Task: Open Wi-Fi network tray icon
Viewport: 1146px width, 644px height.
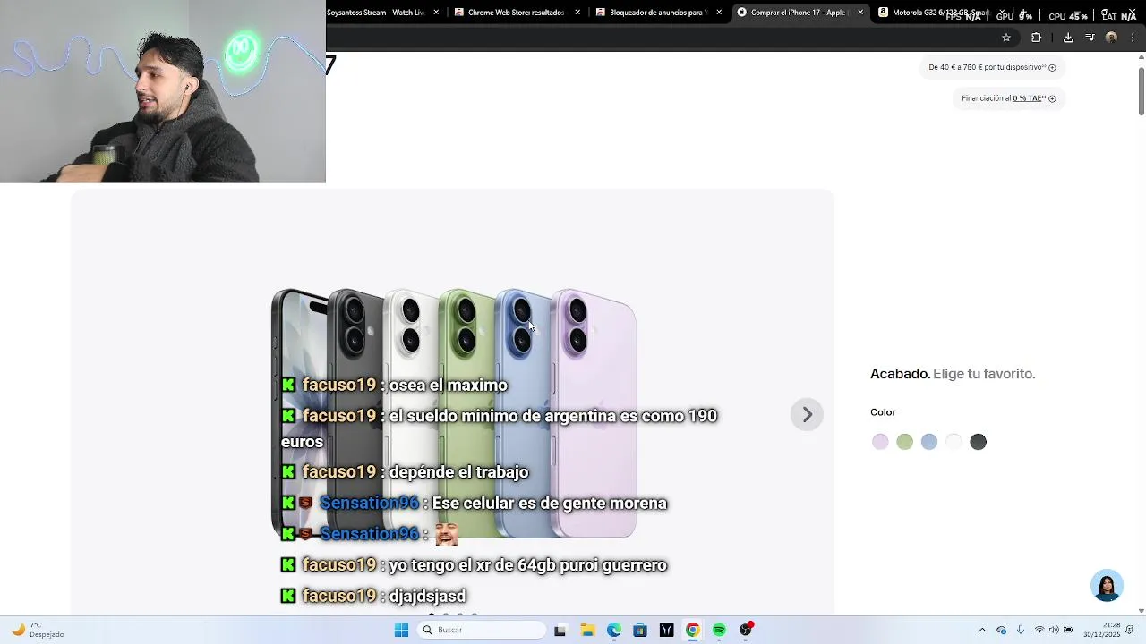Action: pos(1039,630)
